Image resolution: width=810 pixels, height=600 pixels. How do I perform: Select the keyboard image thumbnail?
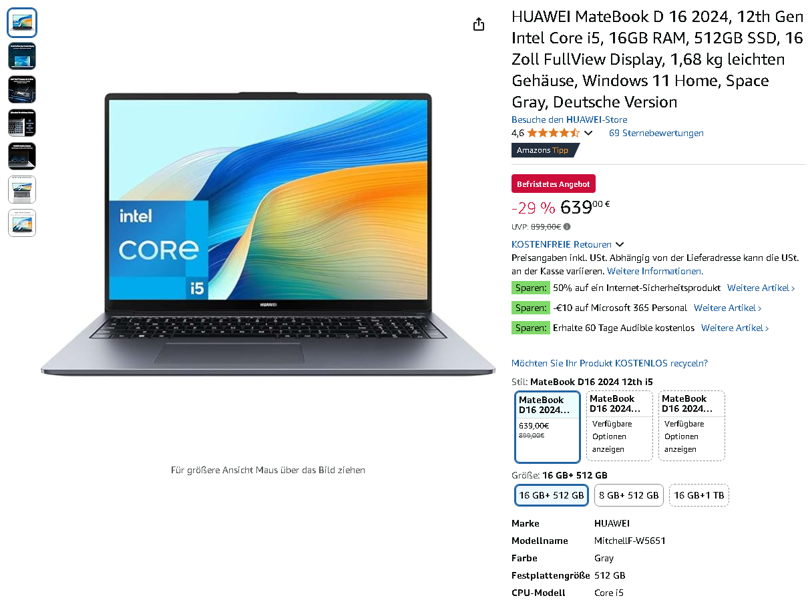(x=22, y=123)
